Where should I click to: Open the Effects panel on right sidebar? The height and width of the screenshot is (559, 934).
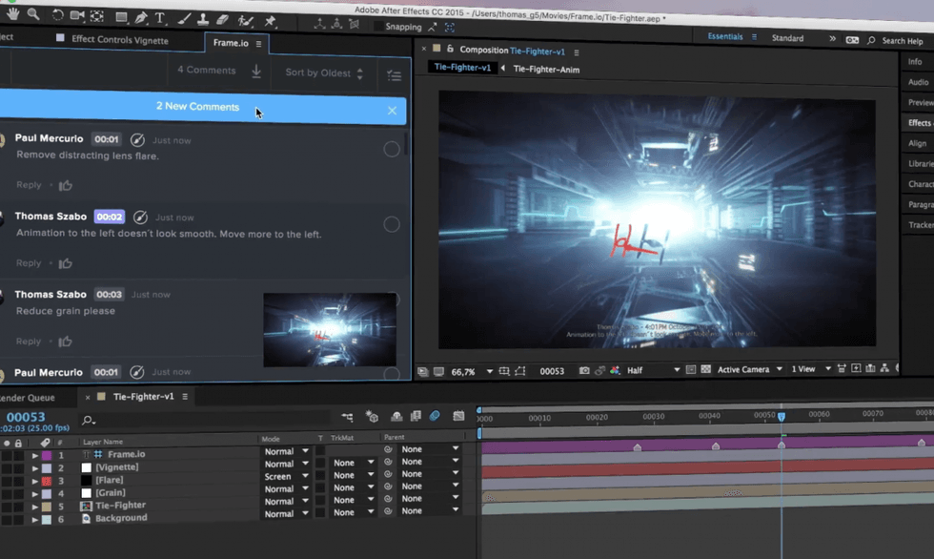919,123
